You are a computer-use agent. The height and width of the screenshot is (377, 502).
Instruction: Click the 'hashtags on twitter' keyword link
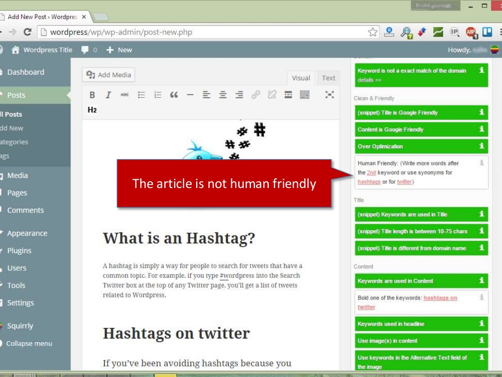pos(407,302)
